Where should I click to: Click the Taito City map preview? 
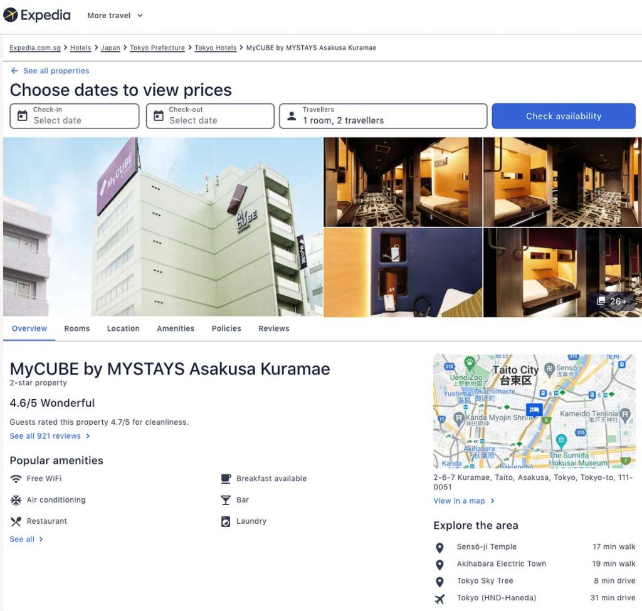coord(534,411)
